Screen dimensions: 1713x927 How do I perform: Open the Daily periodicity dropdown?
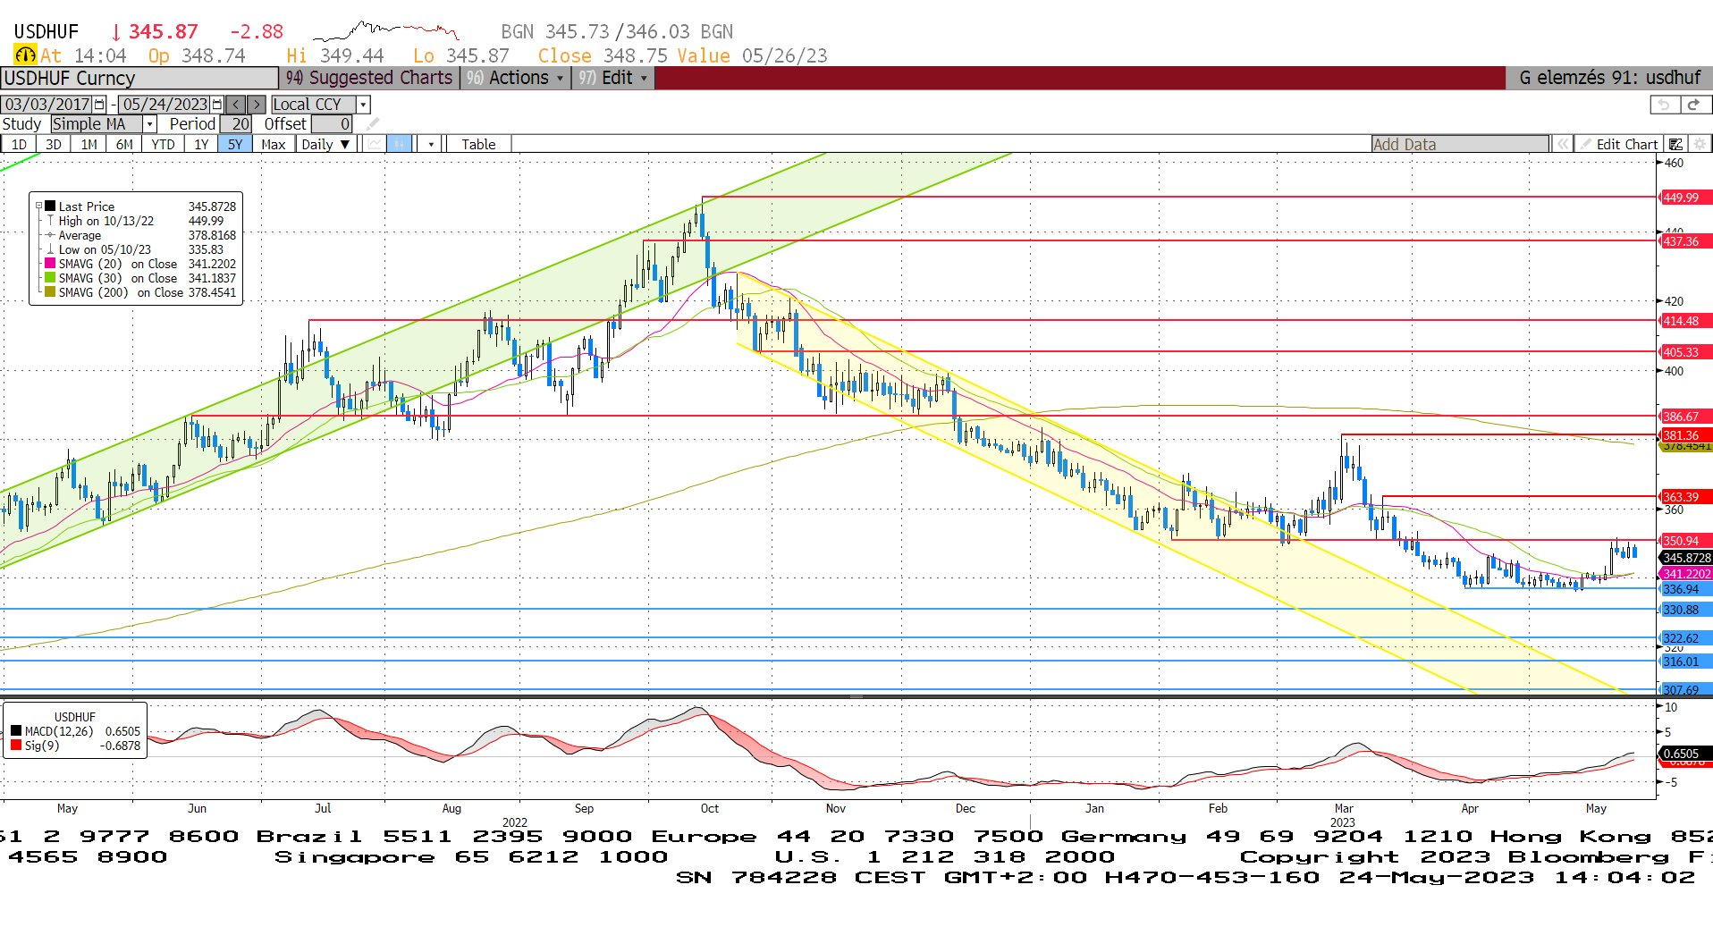pos(325,144)
